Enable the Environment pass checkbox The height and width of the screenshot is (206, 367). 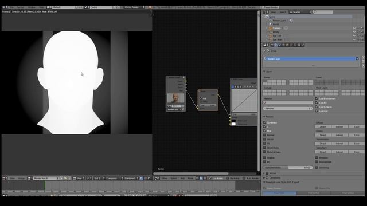(x=317, y=161)
